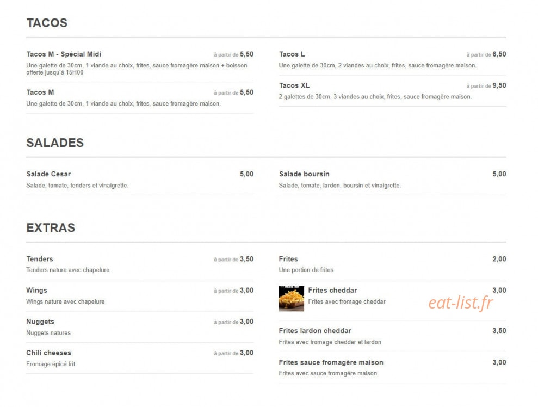Choose the Frites cheddar title

[x=332, y=291]
